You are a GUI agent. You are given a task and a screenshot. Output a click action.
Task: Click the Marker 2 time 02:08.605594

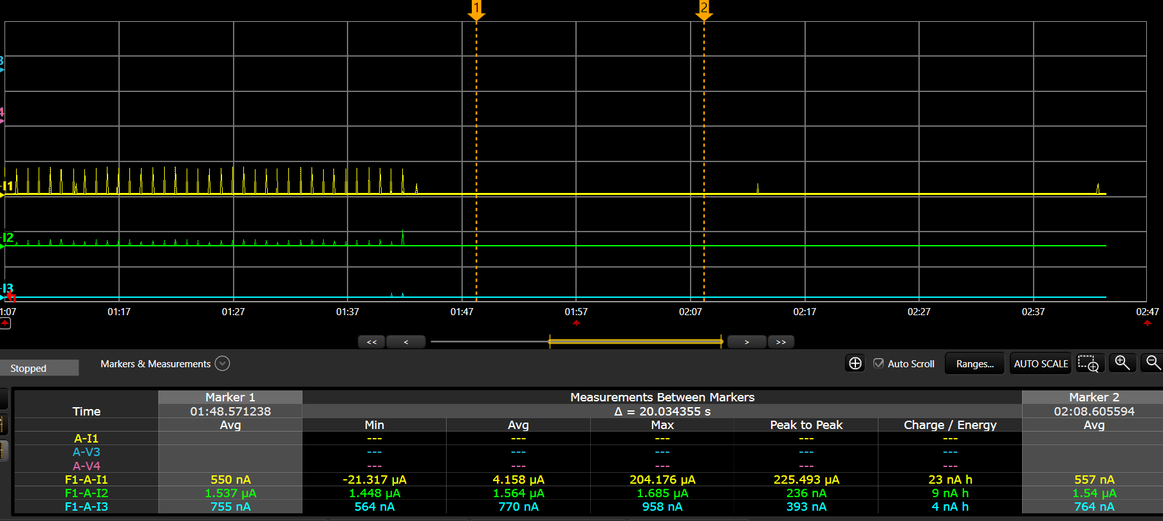(x=1094, y=411)
